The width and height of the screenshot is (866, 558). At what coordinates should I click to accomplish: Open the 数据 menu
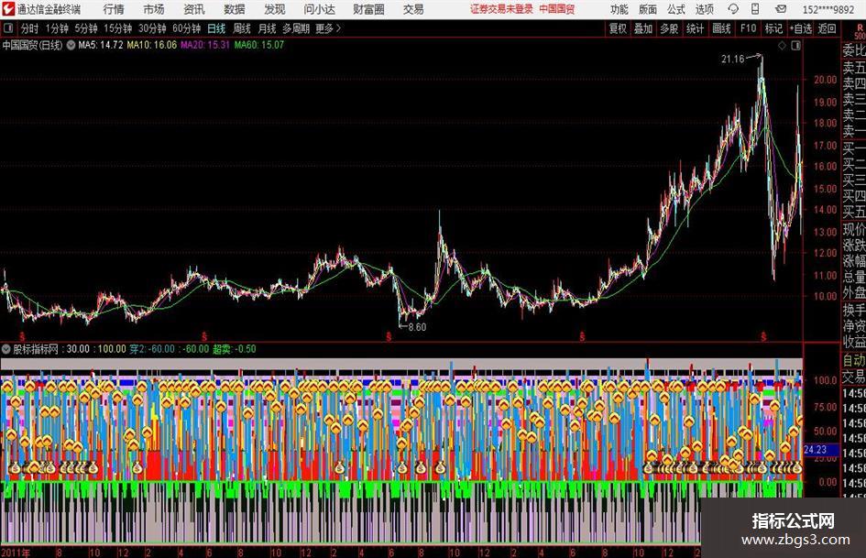pyautogui.click(x=235, y=9)
